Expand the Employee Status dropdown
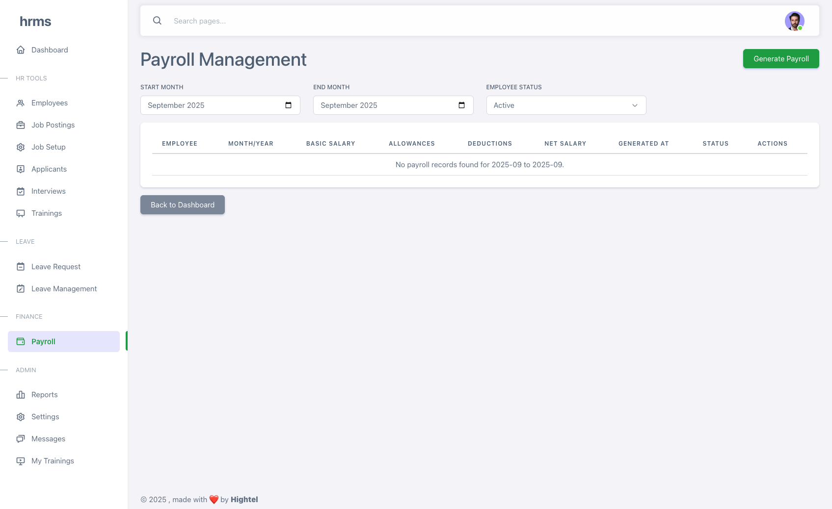 (x=565, y=105)
